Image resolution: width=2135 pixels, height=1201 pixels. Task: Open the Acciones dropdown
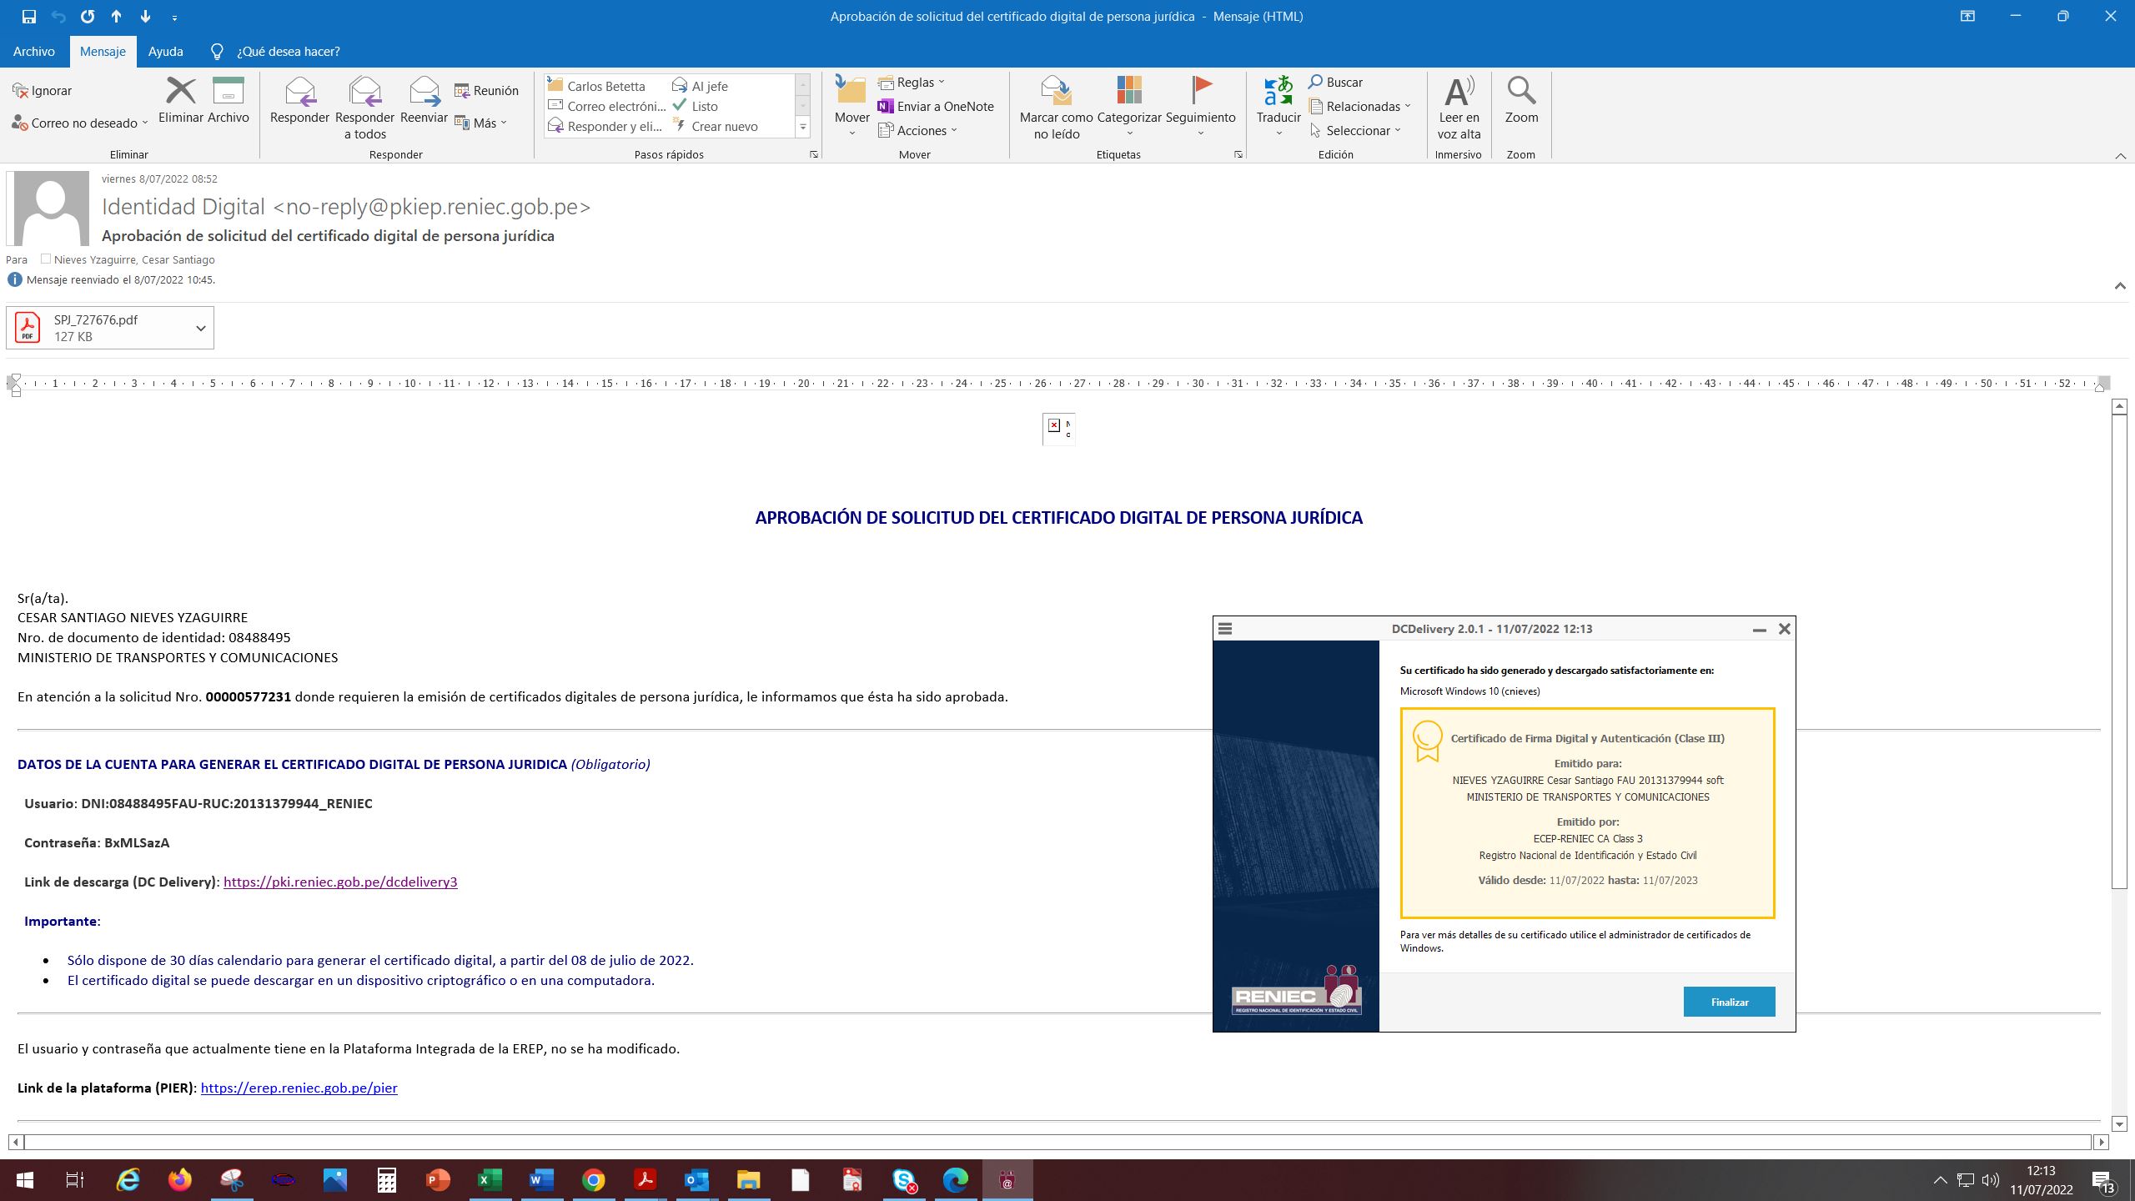[x=953, y=130]
